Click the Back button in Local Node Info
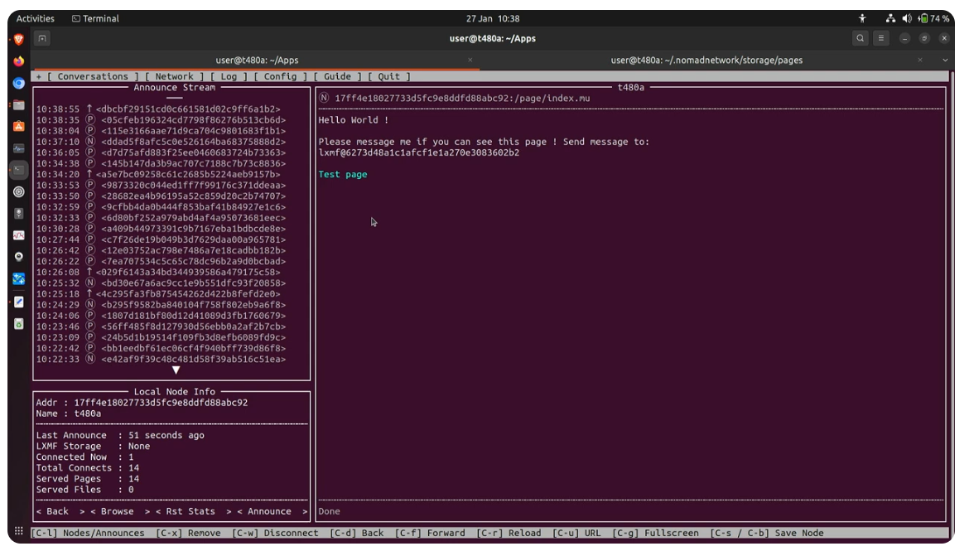This screenshot has height=551, width=969. click(60, 511)
